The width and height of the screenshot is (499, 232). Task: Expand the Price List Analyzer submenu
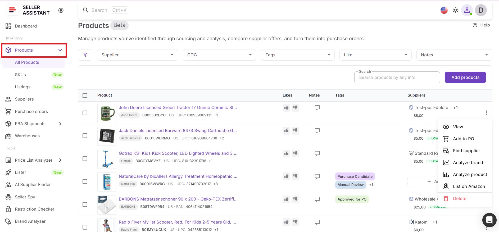[x=60, y=160]
